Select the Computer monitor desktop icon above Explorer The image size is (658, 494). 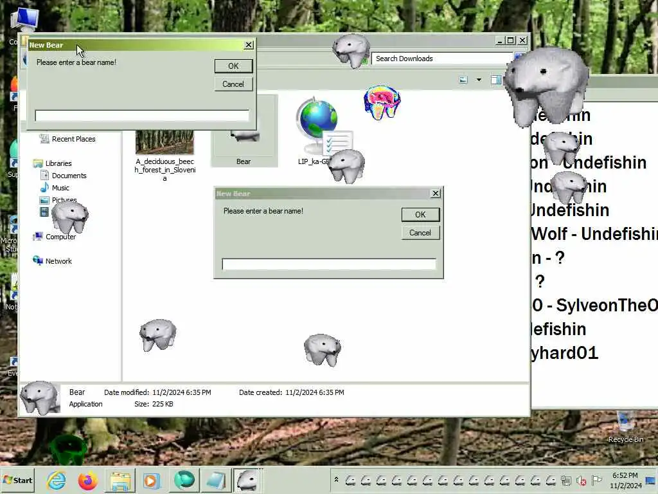point(24,20)
